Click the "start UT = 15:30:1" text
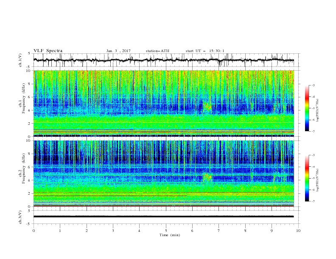 [205, 51]
